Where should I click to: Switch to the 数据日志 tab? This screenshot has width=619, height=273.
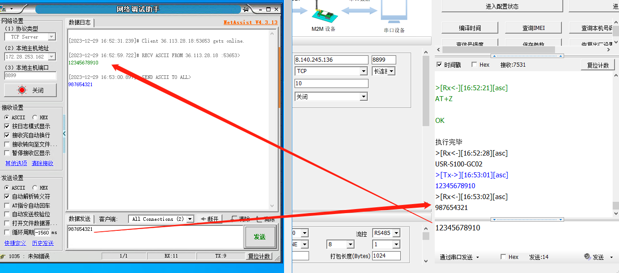click(x=80, y=23)
